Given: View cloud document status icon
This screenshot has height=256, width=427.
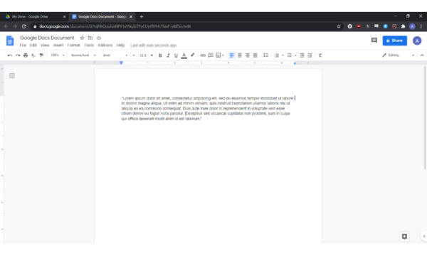Looking at the screenshot, I should pyautogui.click(x=99, y=38).
